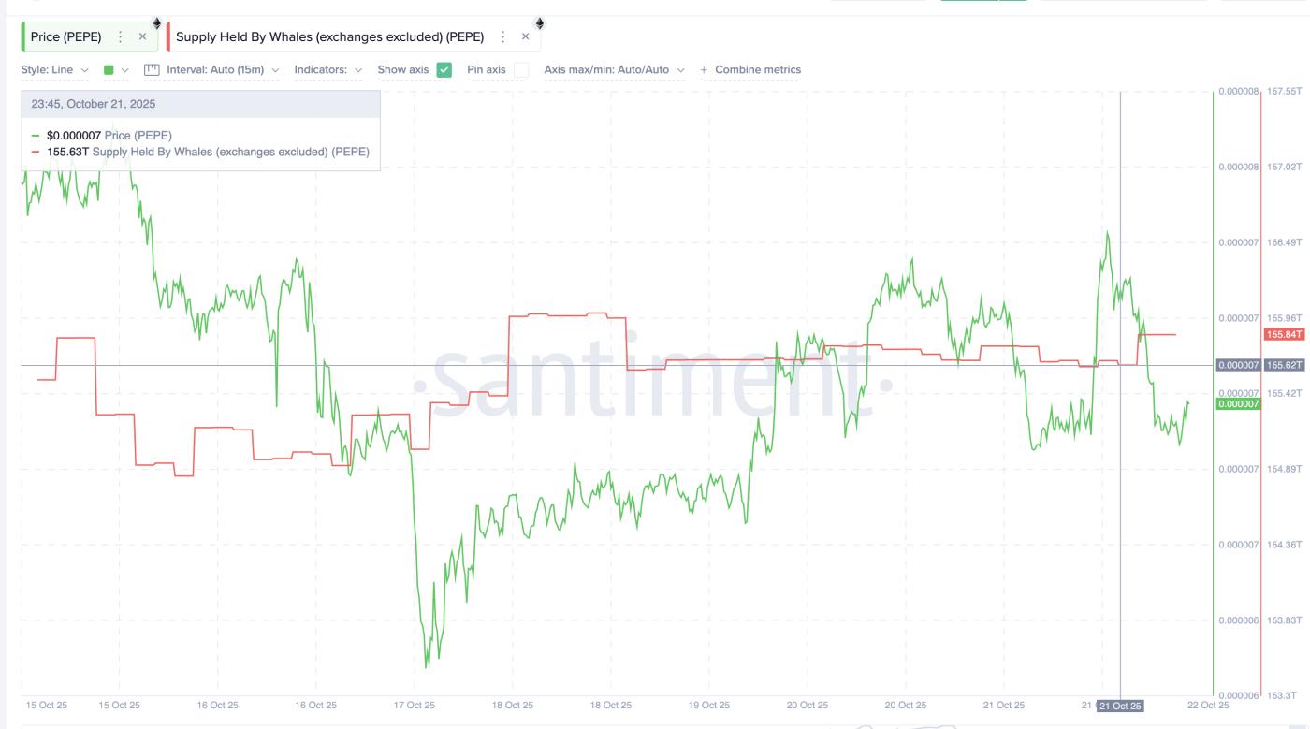Click the 21 Oct 25 date marker
Screen dimensions: 1310x729
[1120, 706]
